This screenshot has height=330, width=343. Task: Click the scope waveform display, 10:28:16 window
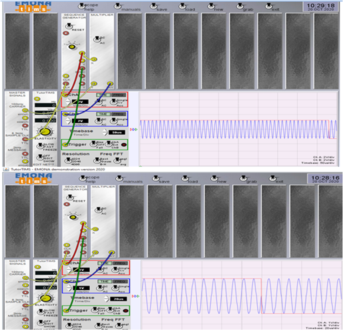[x=242, y=295]
